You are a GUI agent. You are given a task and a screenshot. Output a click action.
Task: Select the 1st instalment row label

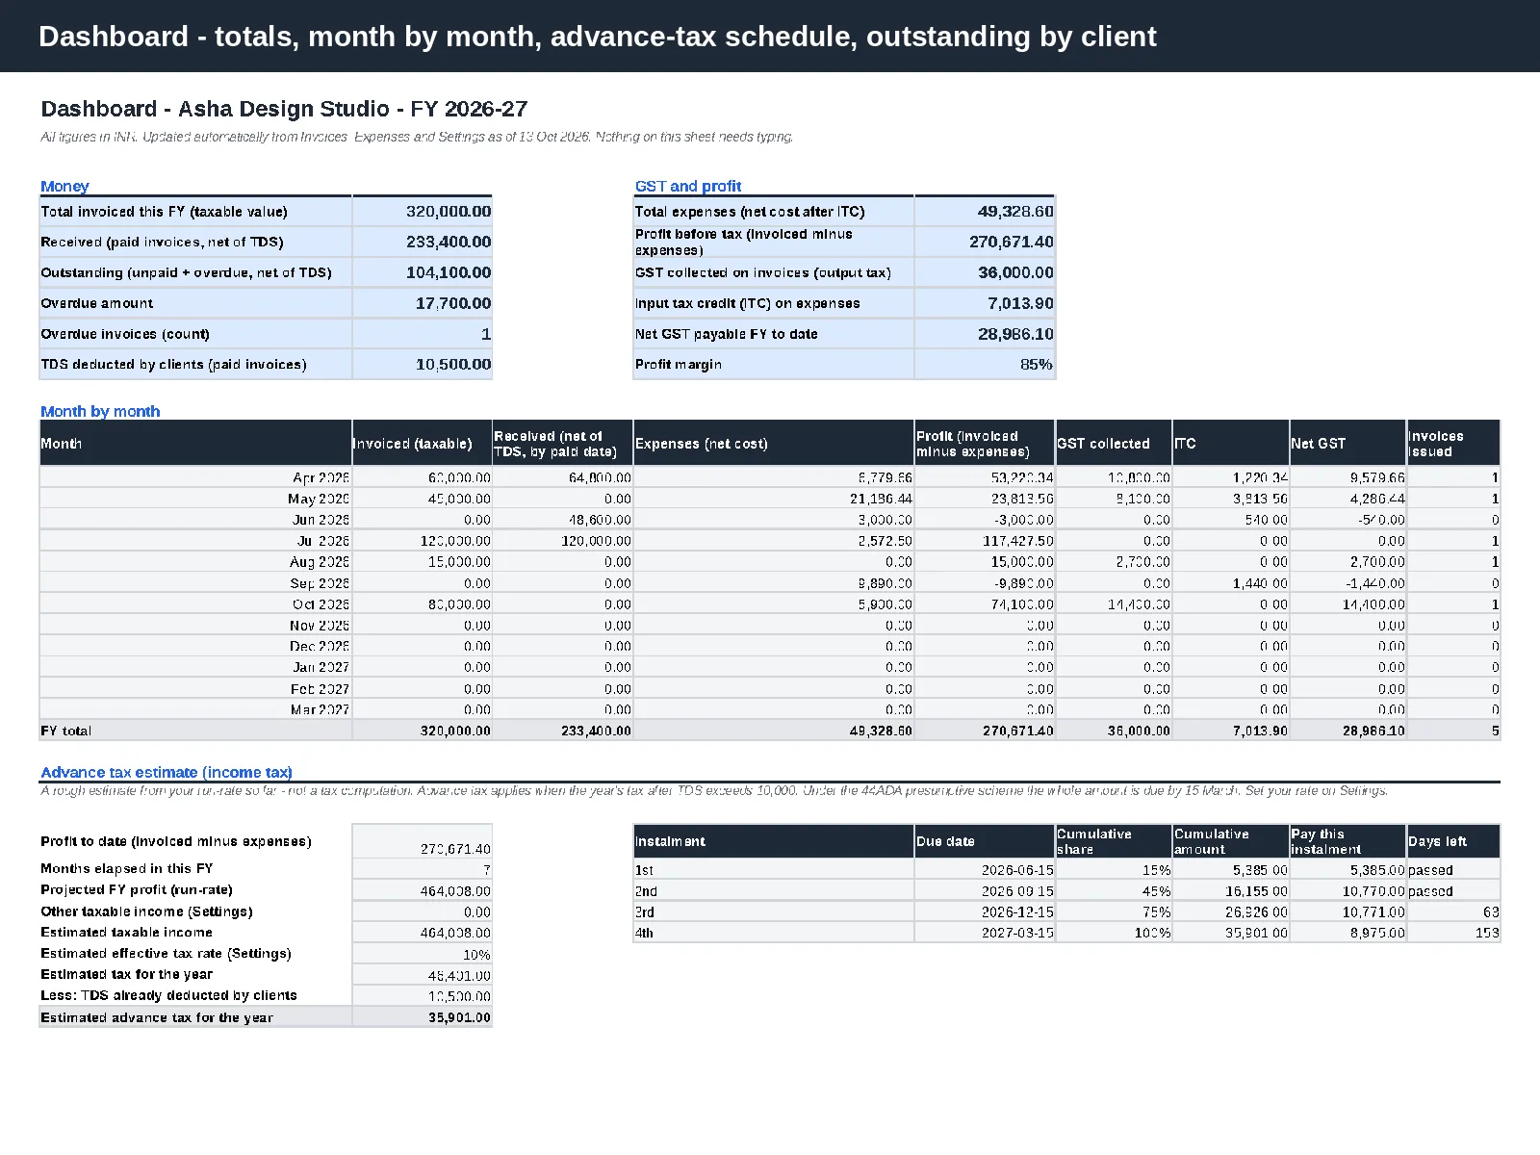(x=774, y=870)
